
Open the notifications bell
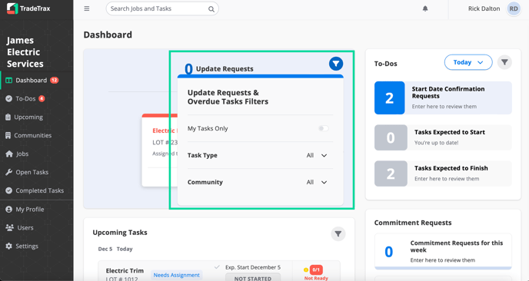point(425,8)
